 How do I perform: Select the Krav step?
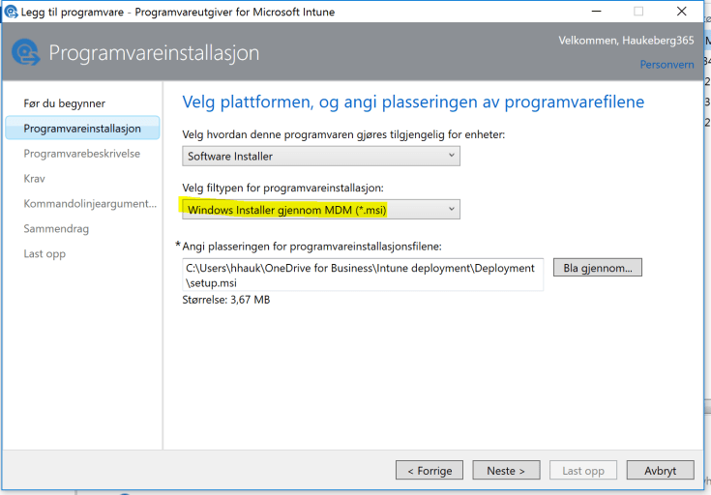pos(35,179)
